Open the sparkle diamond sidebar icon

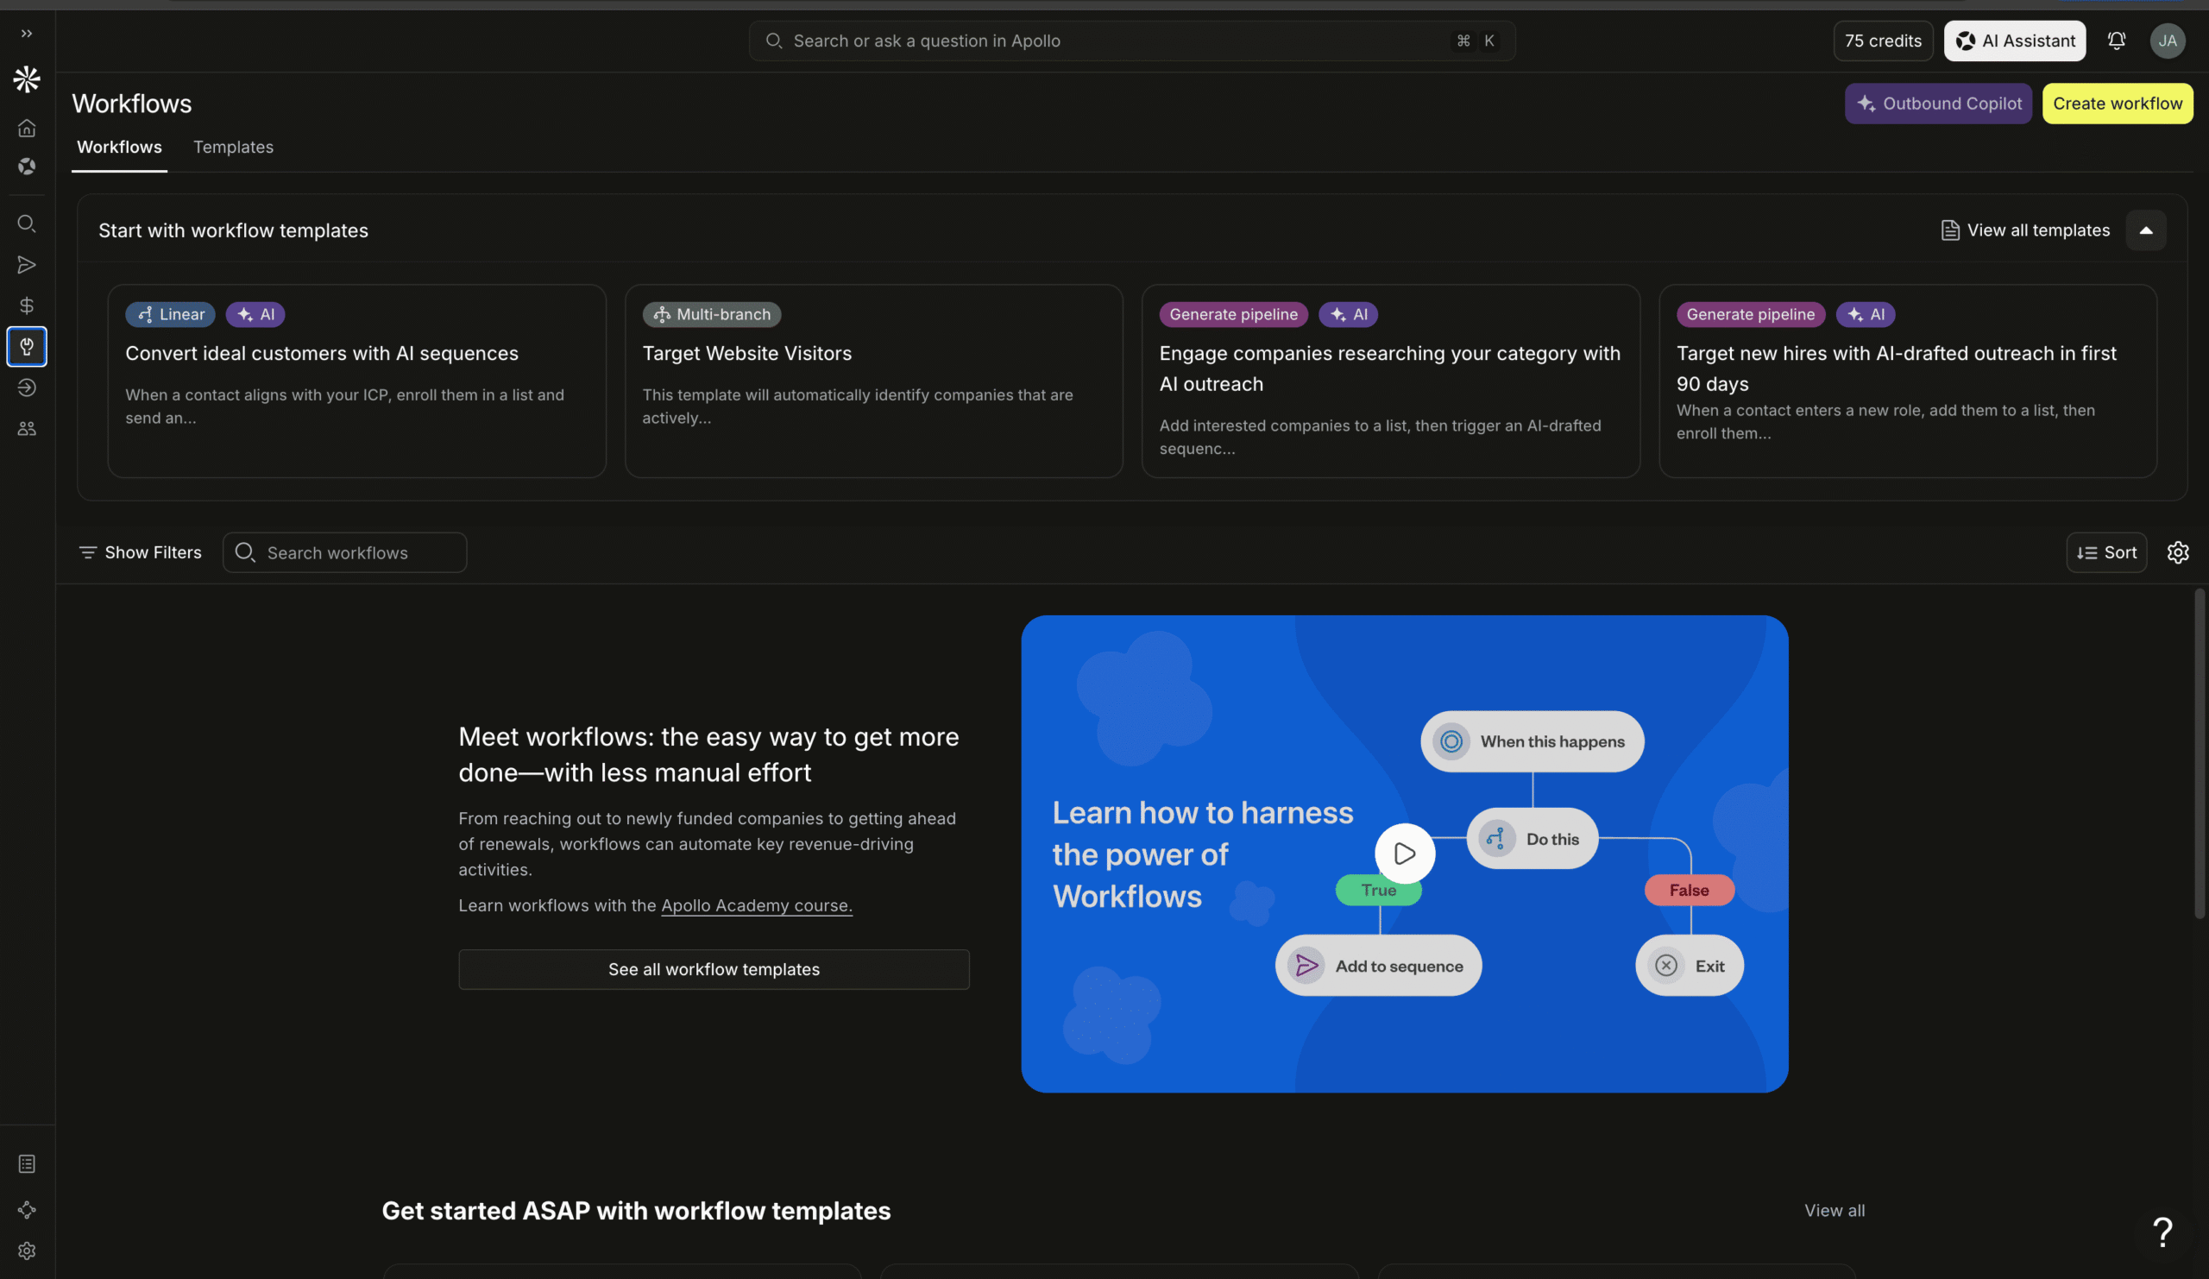[27, 1210]
